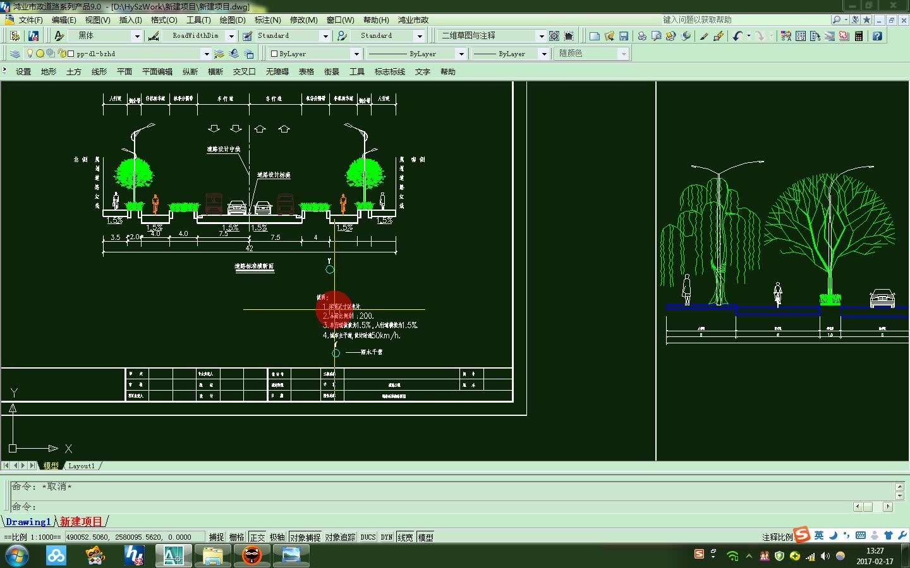Click the My Workspace house icon
The height and width of the screenshot is (568, 910).
pos(569,36)
